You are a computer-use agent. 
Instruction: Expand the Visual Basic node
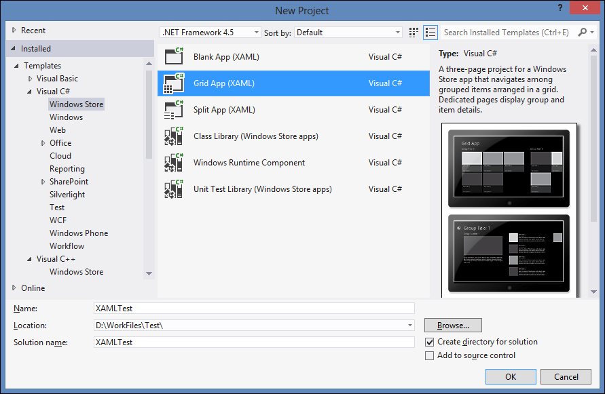click(30, 79)
